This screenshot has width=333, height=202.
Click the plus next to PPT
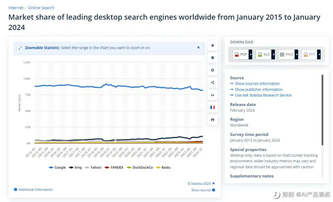[319, 54]
